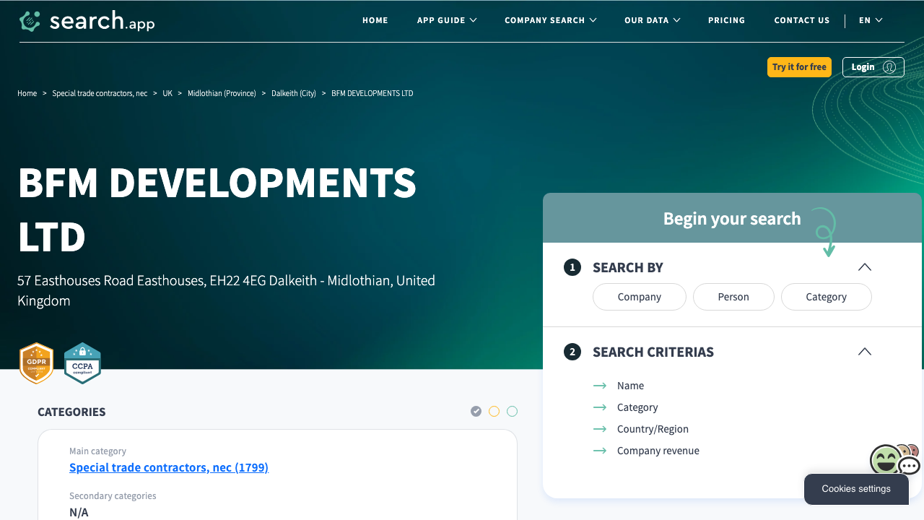Click the CCPA compliant badge

click(82, 363)
